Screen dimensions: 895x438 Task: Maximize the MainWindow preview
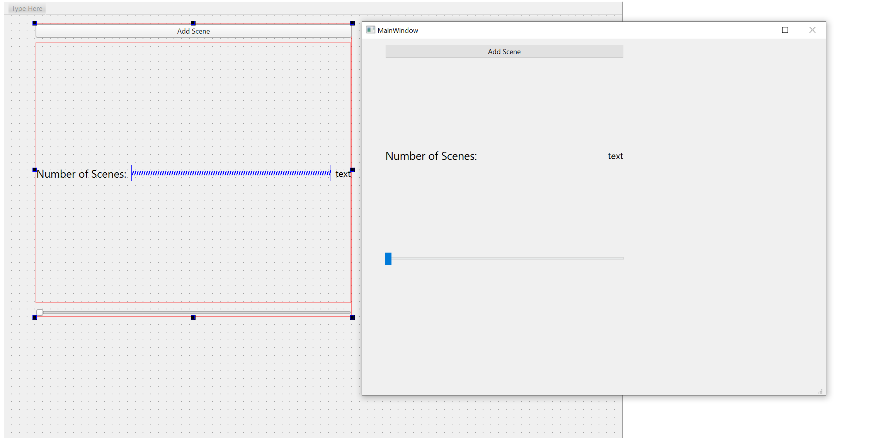click(785, 30)
